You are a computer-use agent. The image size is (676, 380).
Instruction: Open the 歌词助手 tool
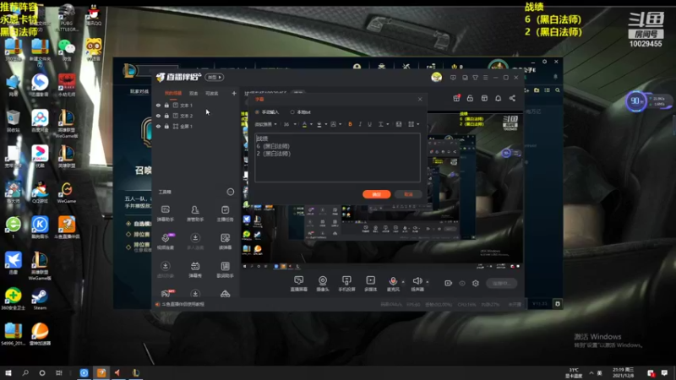tap(225, 269)
